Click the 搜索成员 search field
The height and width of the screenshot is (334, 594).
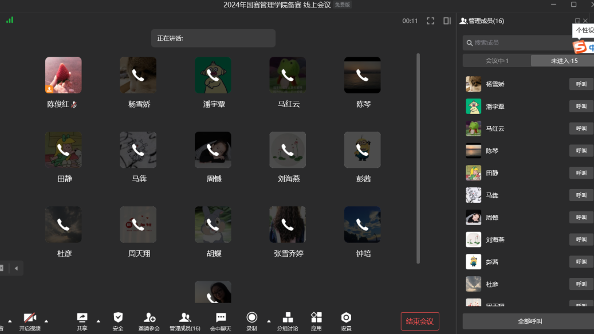[x=518, y=43]
